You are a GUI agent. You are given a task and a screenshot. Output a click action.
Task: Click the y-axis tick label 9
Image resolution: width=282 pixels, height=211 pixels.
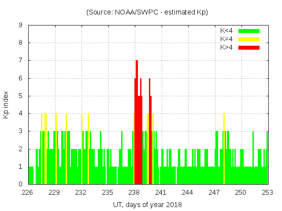click(21, 25)
